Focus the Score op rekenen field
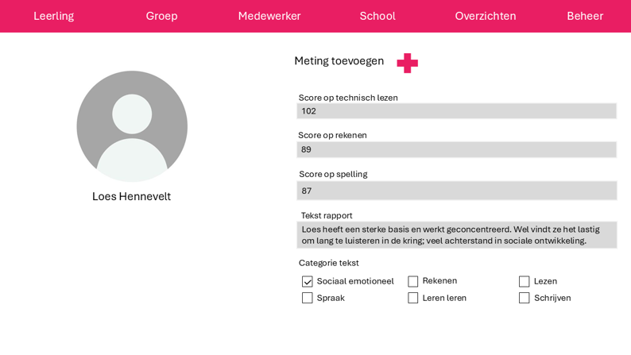631x355 pixels. tap(456, 149)
